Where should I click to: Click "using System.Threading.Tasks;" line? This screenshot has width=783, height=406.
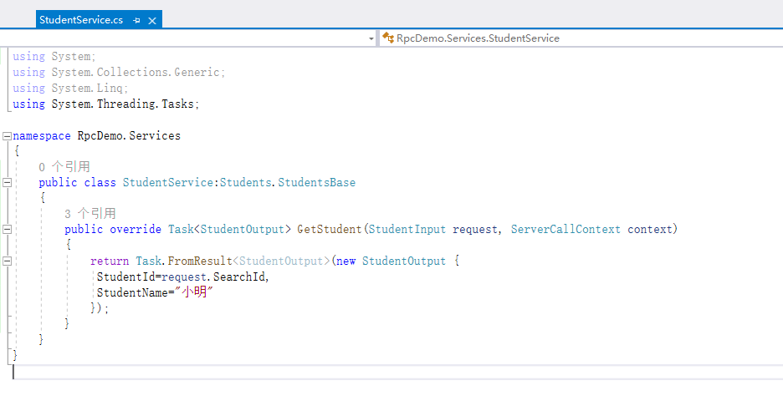(x=106, y=104)
